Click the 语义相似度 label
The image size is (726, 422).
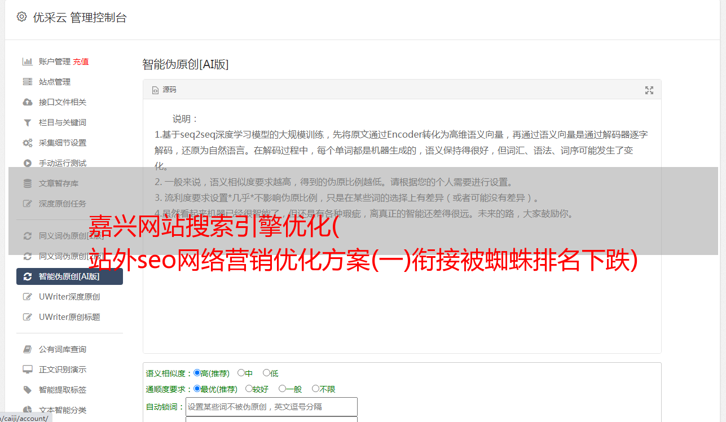[169, 373]
